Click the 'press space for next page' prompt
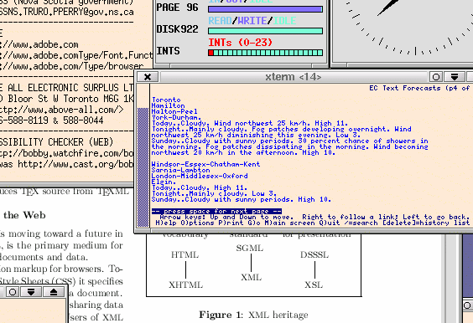473x323 pixels. [216, 211]
